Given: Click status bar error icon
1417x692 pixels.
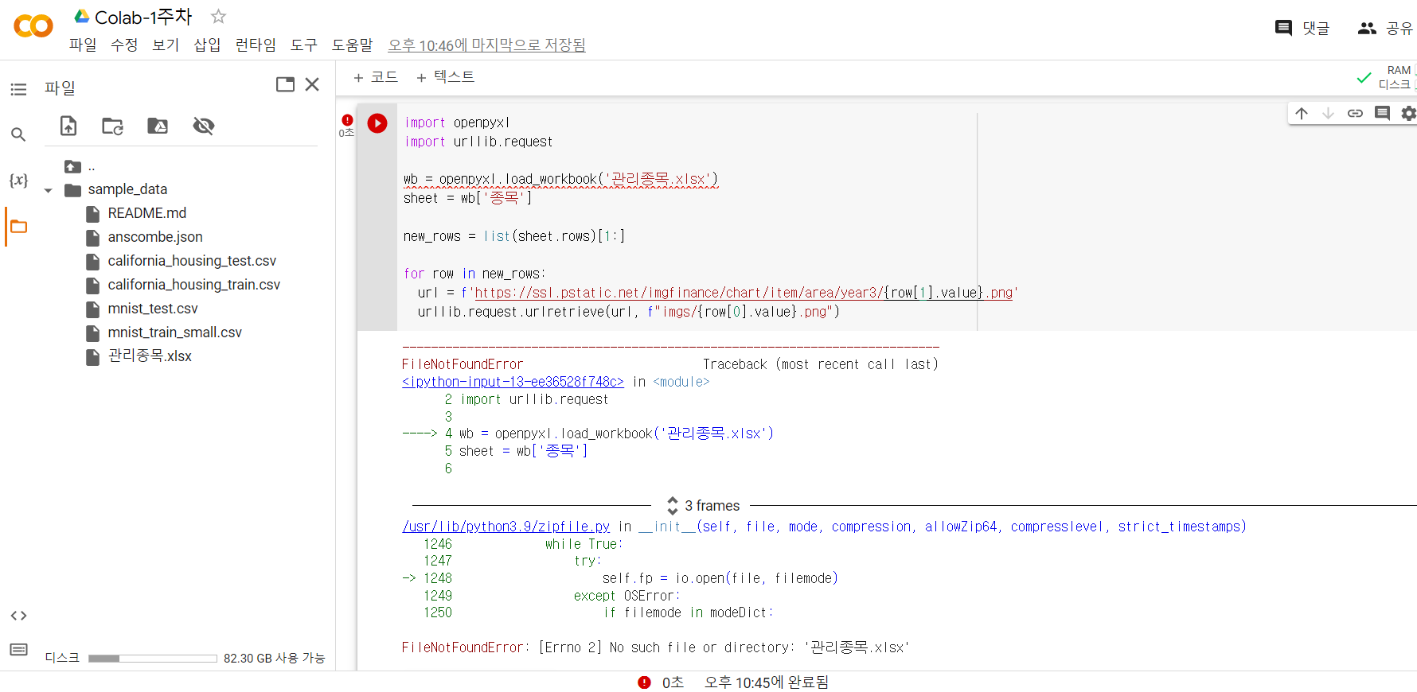Looking at the screenshot, I should [x=645, y=682].
